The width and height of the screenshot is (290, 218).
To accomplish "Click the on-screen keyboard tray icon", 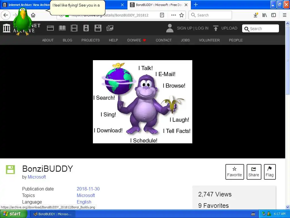I will 253,214.
